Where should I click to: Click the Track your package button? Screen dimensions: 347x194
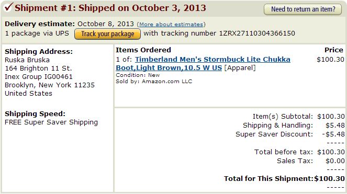(107, 34)
